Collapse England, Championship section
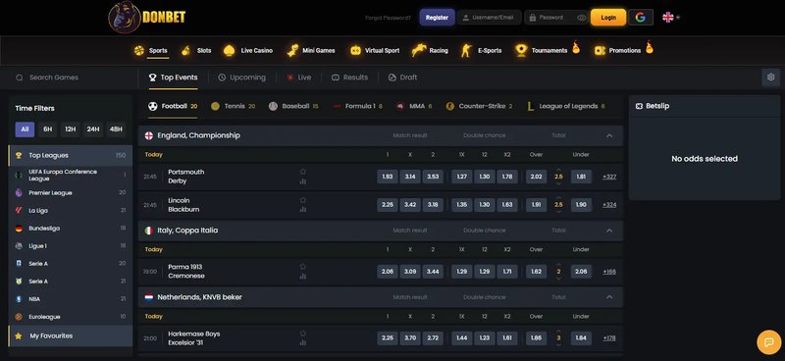 pos(609,135)
